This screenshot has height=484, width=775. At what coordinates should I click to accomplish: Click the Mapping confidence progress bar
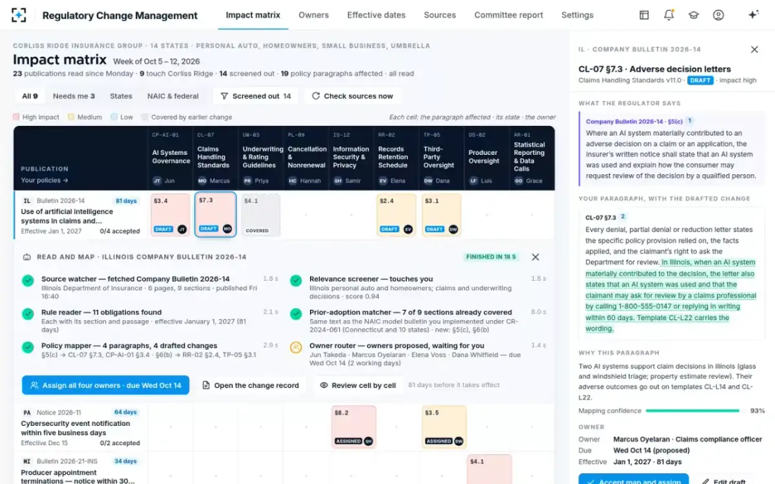[692, 410]
